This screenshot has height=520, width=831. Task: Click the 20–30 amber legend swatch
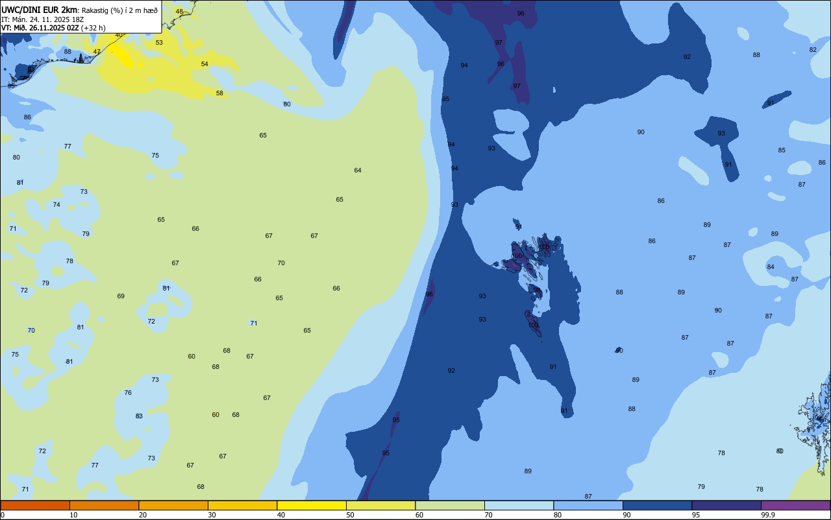173,505
